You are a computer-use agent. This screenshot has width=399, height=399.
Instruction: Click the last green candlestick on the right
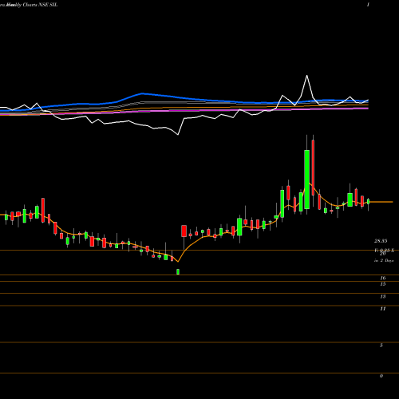pos(369,202)
